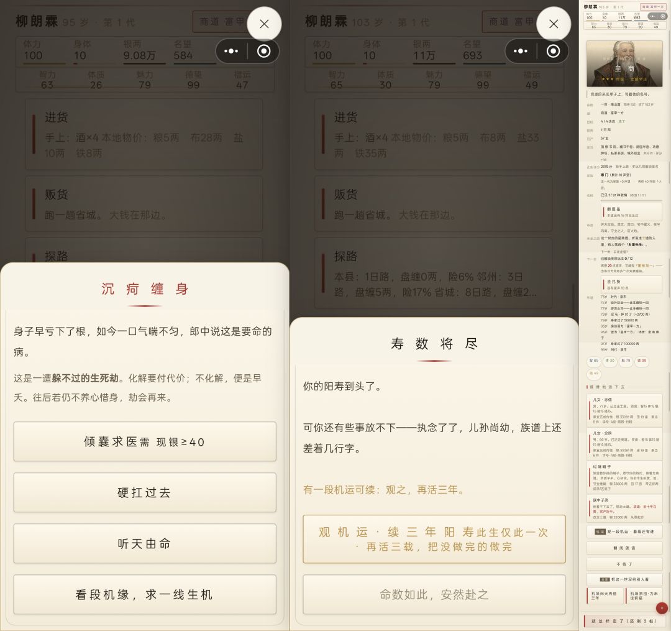Select heir card 儿女·念昀
Screen dimensions: 671x631
pyautogui.click(x=625, y=444)
